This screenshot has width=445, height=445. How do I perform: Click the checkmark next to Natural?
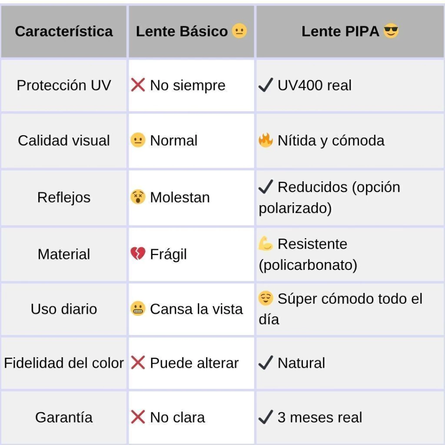tap(266, 363)
